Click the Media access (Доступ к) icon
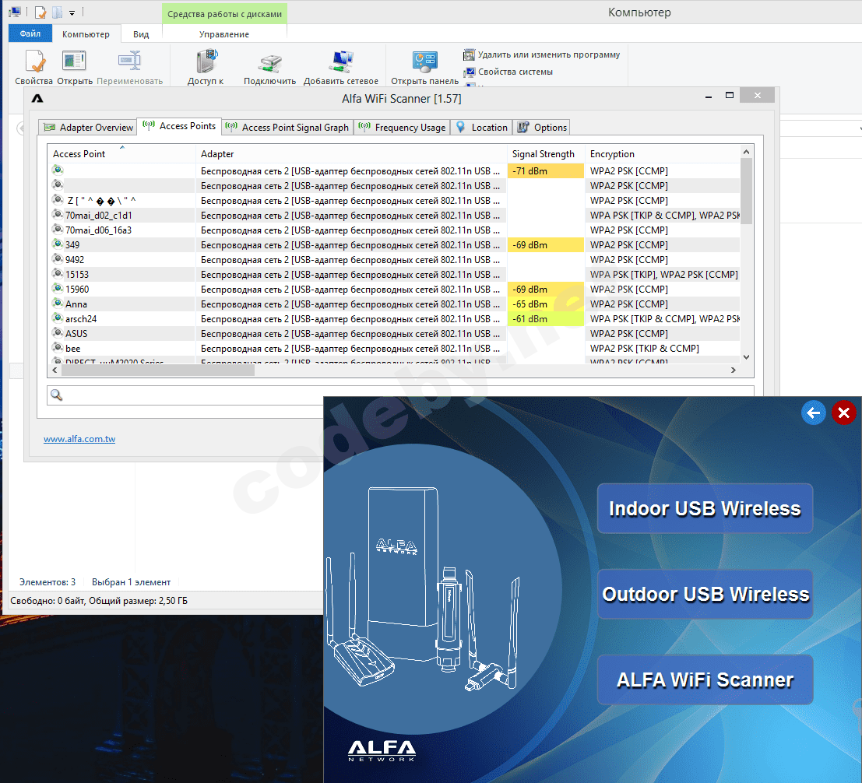The width and height of the screenshot is (862, 783). tap(206, 62)
